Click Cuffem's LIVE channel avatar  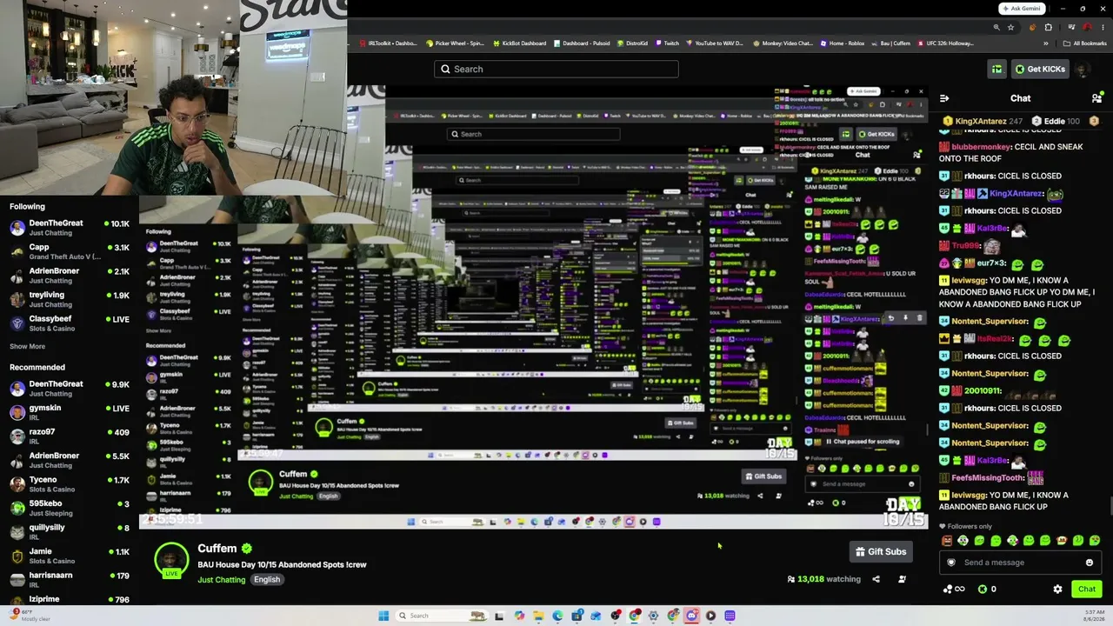tap(171, 560)
